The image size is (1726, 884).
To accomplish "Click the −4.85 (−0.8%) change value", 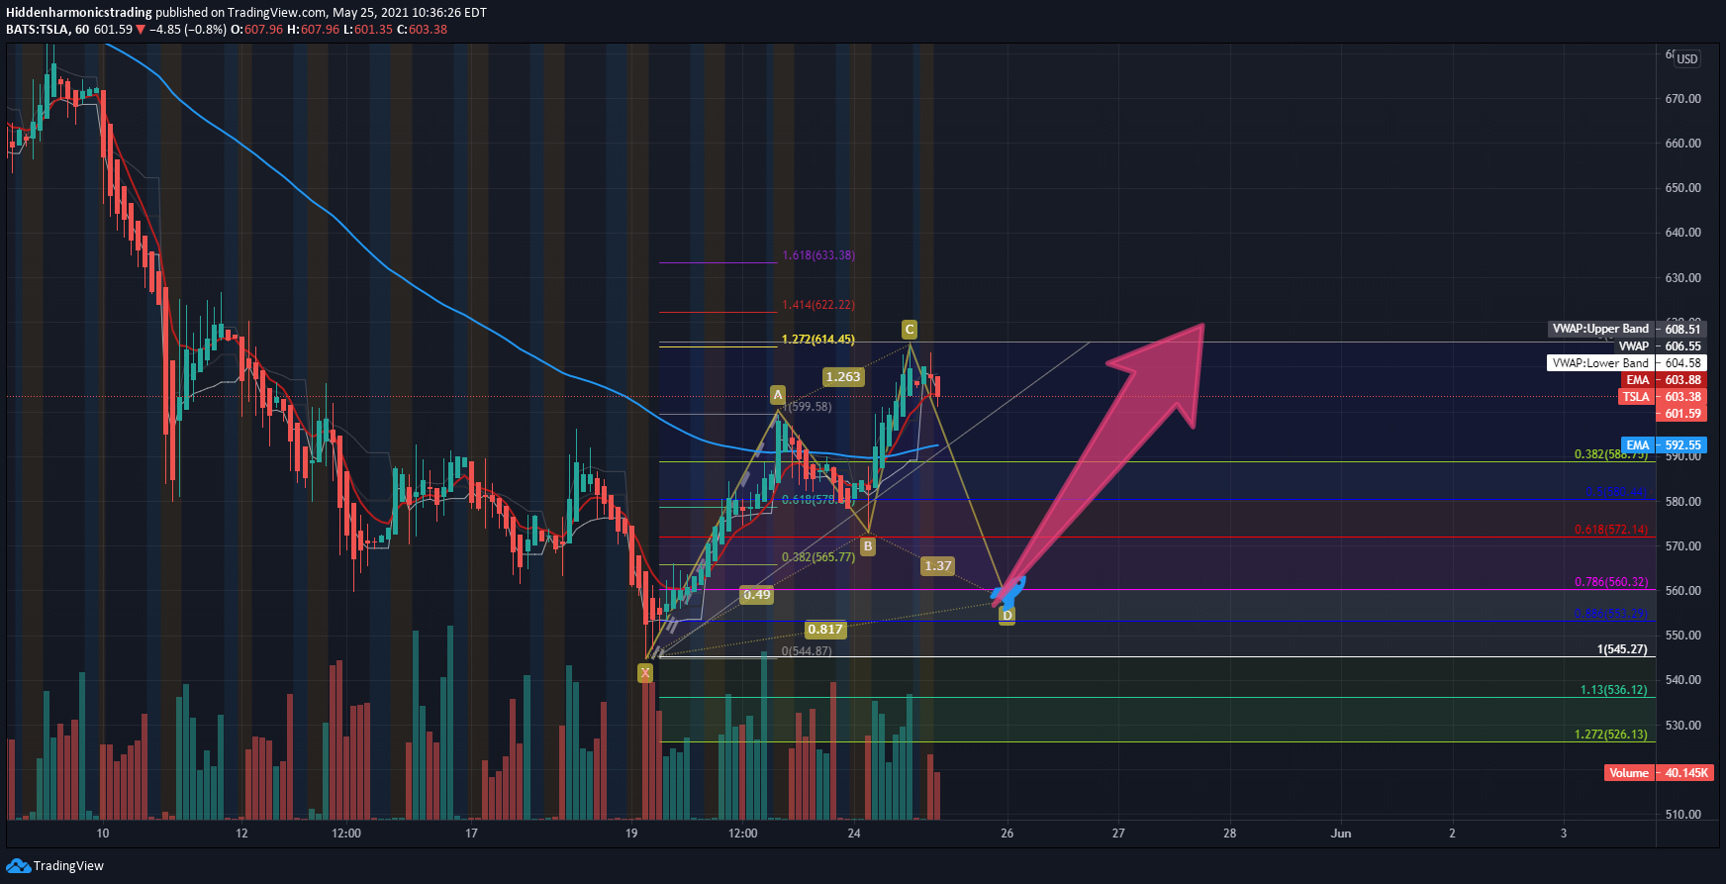I will click(x=186, y=30).
